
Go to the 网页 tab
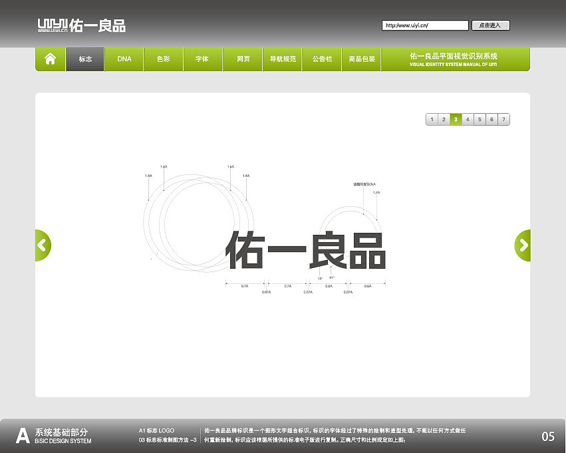(243, 59)
